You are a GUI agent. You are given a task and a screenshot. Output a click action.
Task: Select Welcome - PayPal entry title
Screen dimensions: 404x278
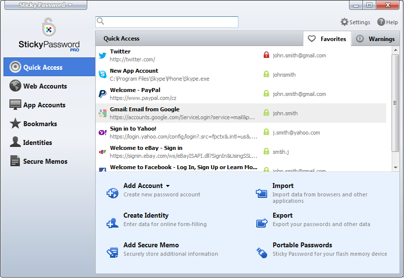(135, 90)
